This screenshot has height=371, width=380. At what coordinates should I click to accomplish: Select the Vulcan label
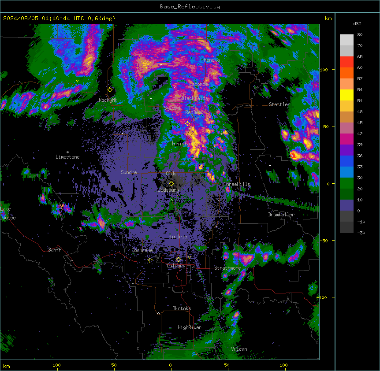239,349
